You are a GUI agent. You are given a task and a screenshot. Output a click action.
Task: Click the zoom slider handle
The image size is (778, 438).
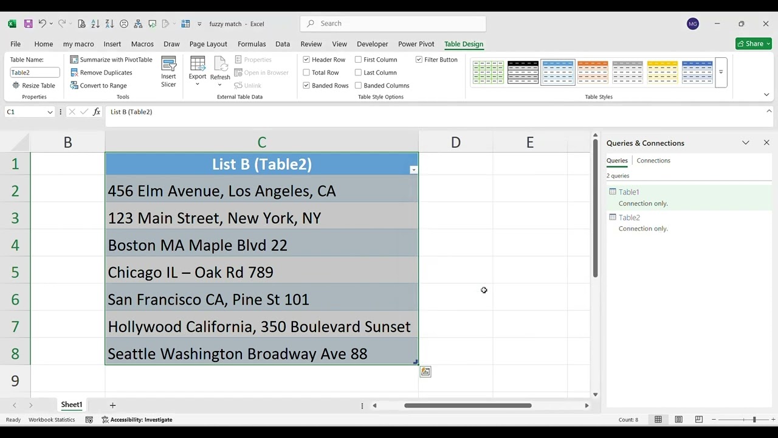coord(754,420)
